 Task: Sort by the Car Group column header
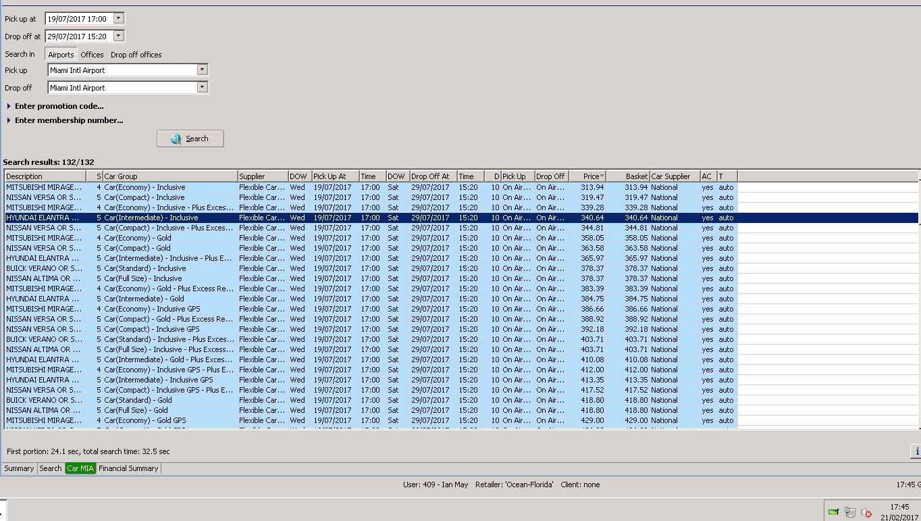[x=170, y=176]
